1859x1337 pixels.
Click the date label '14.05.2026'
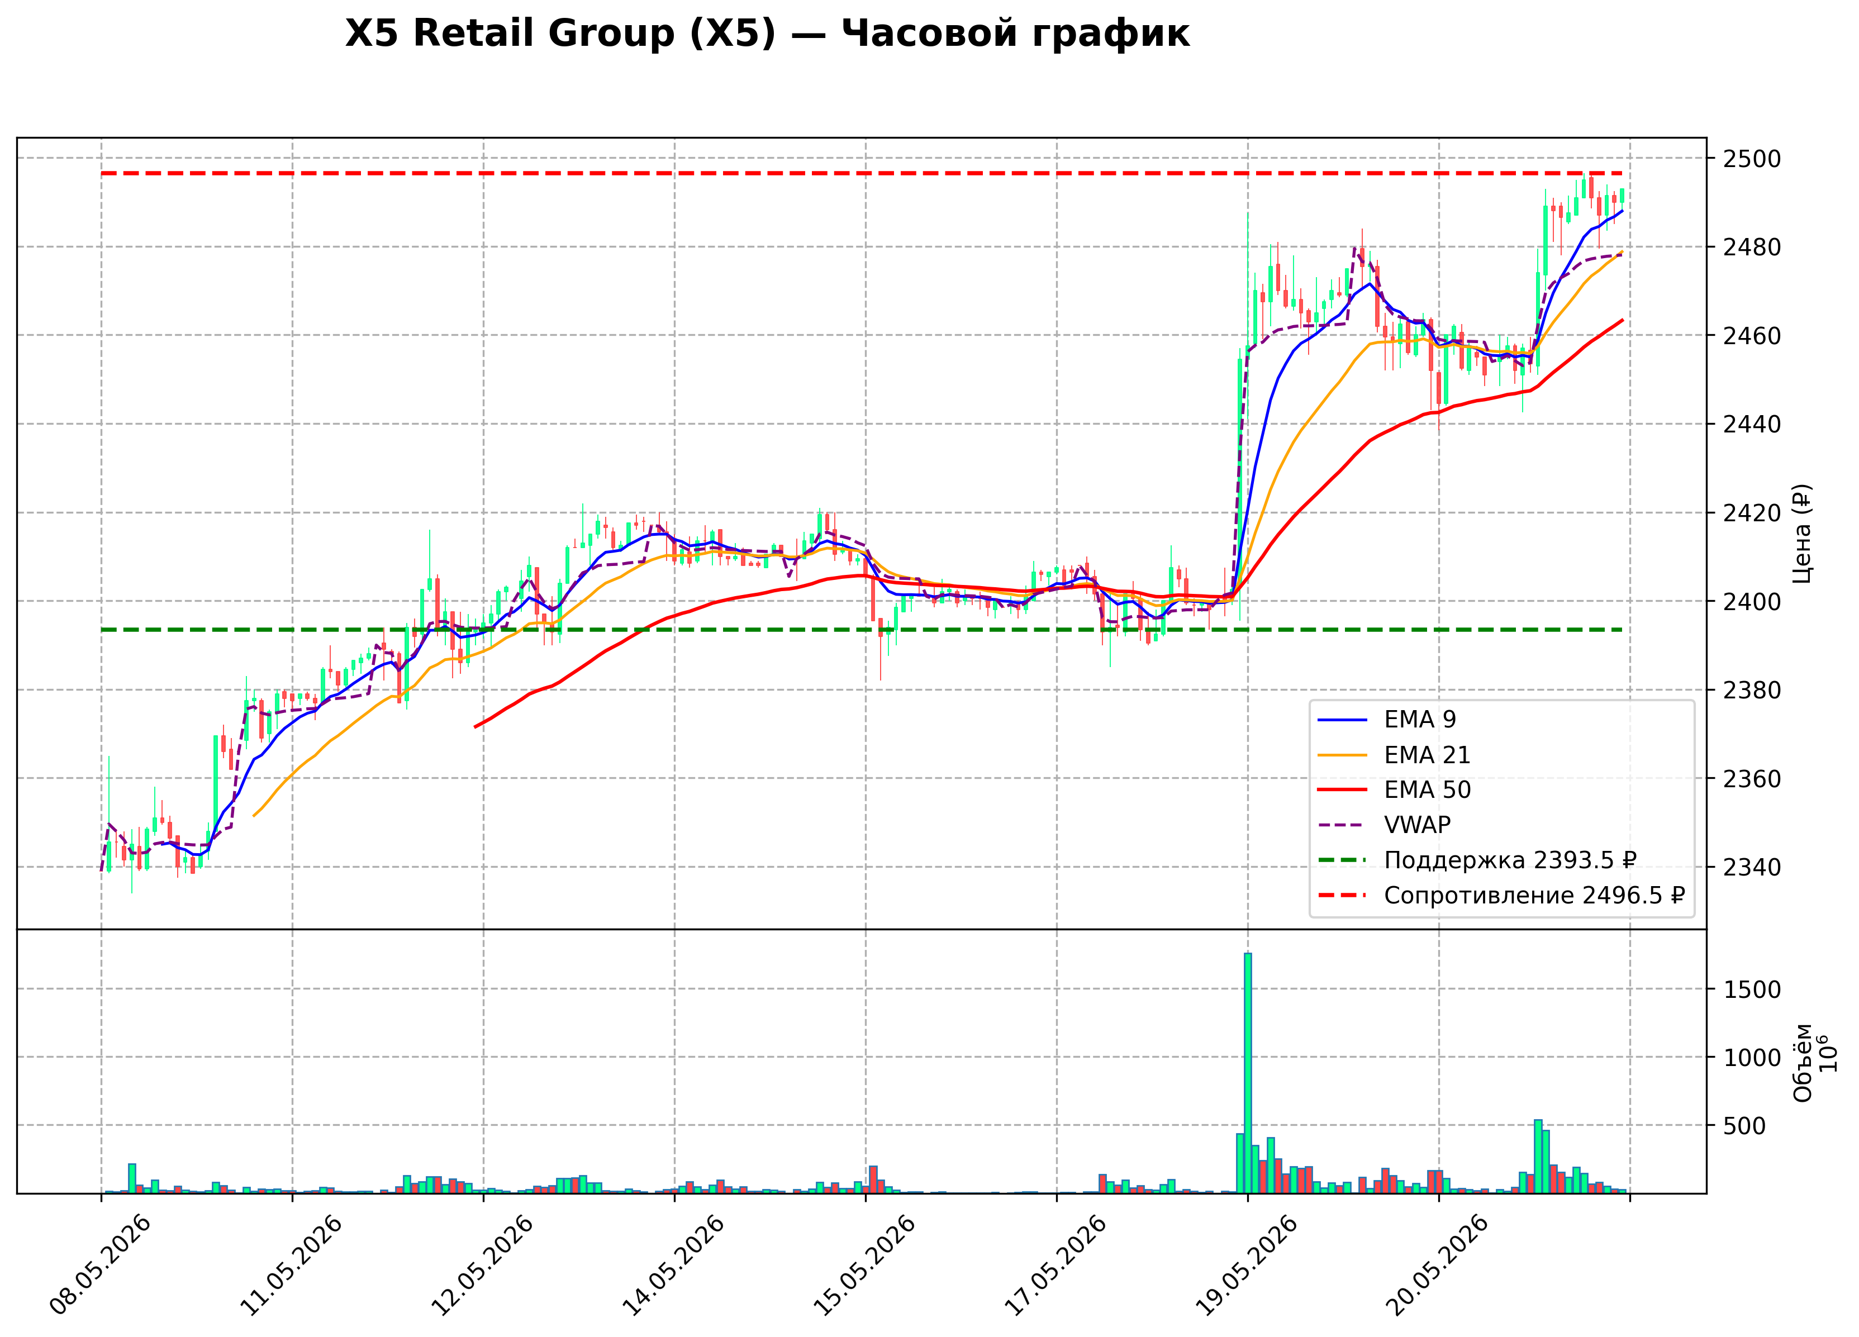coord(674,1265)
